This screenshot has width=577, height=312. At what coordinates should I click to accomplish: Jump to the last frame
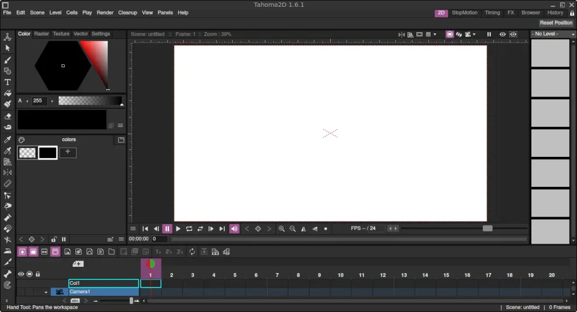pyautogui.click(x=222, y=228)
